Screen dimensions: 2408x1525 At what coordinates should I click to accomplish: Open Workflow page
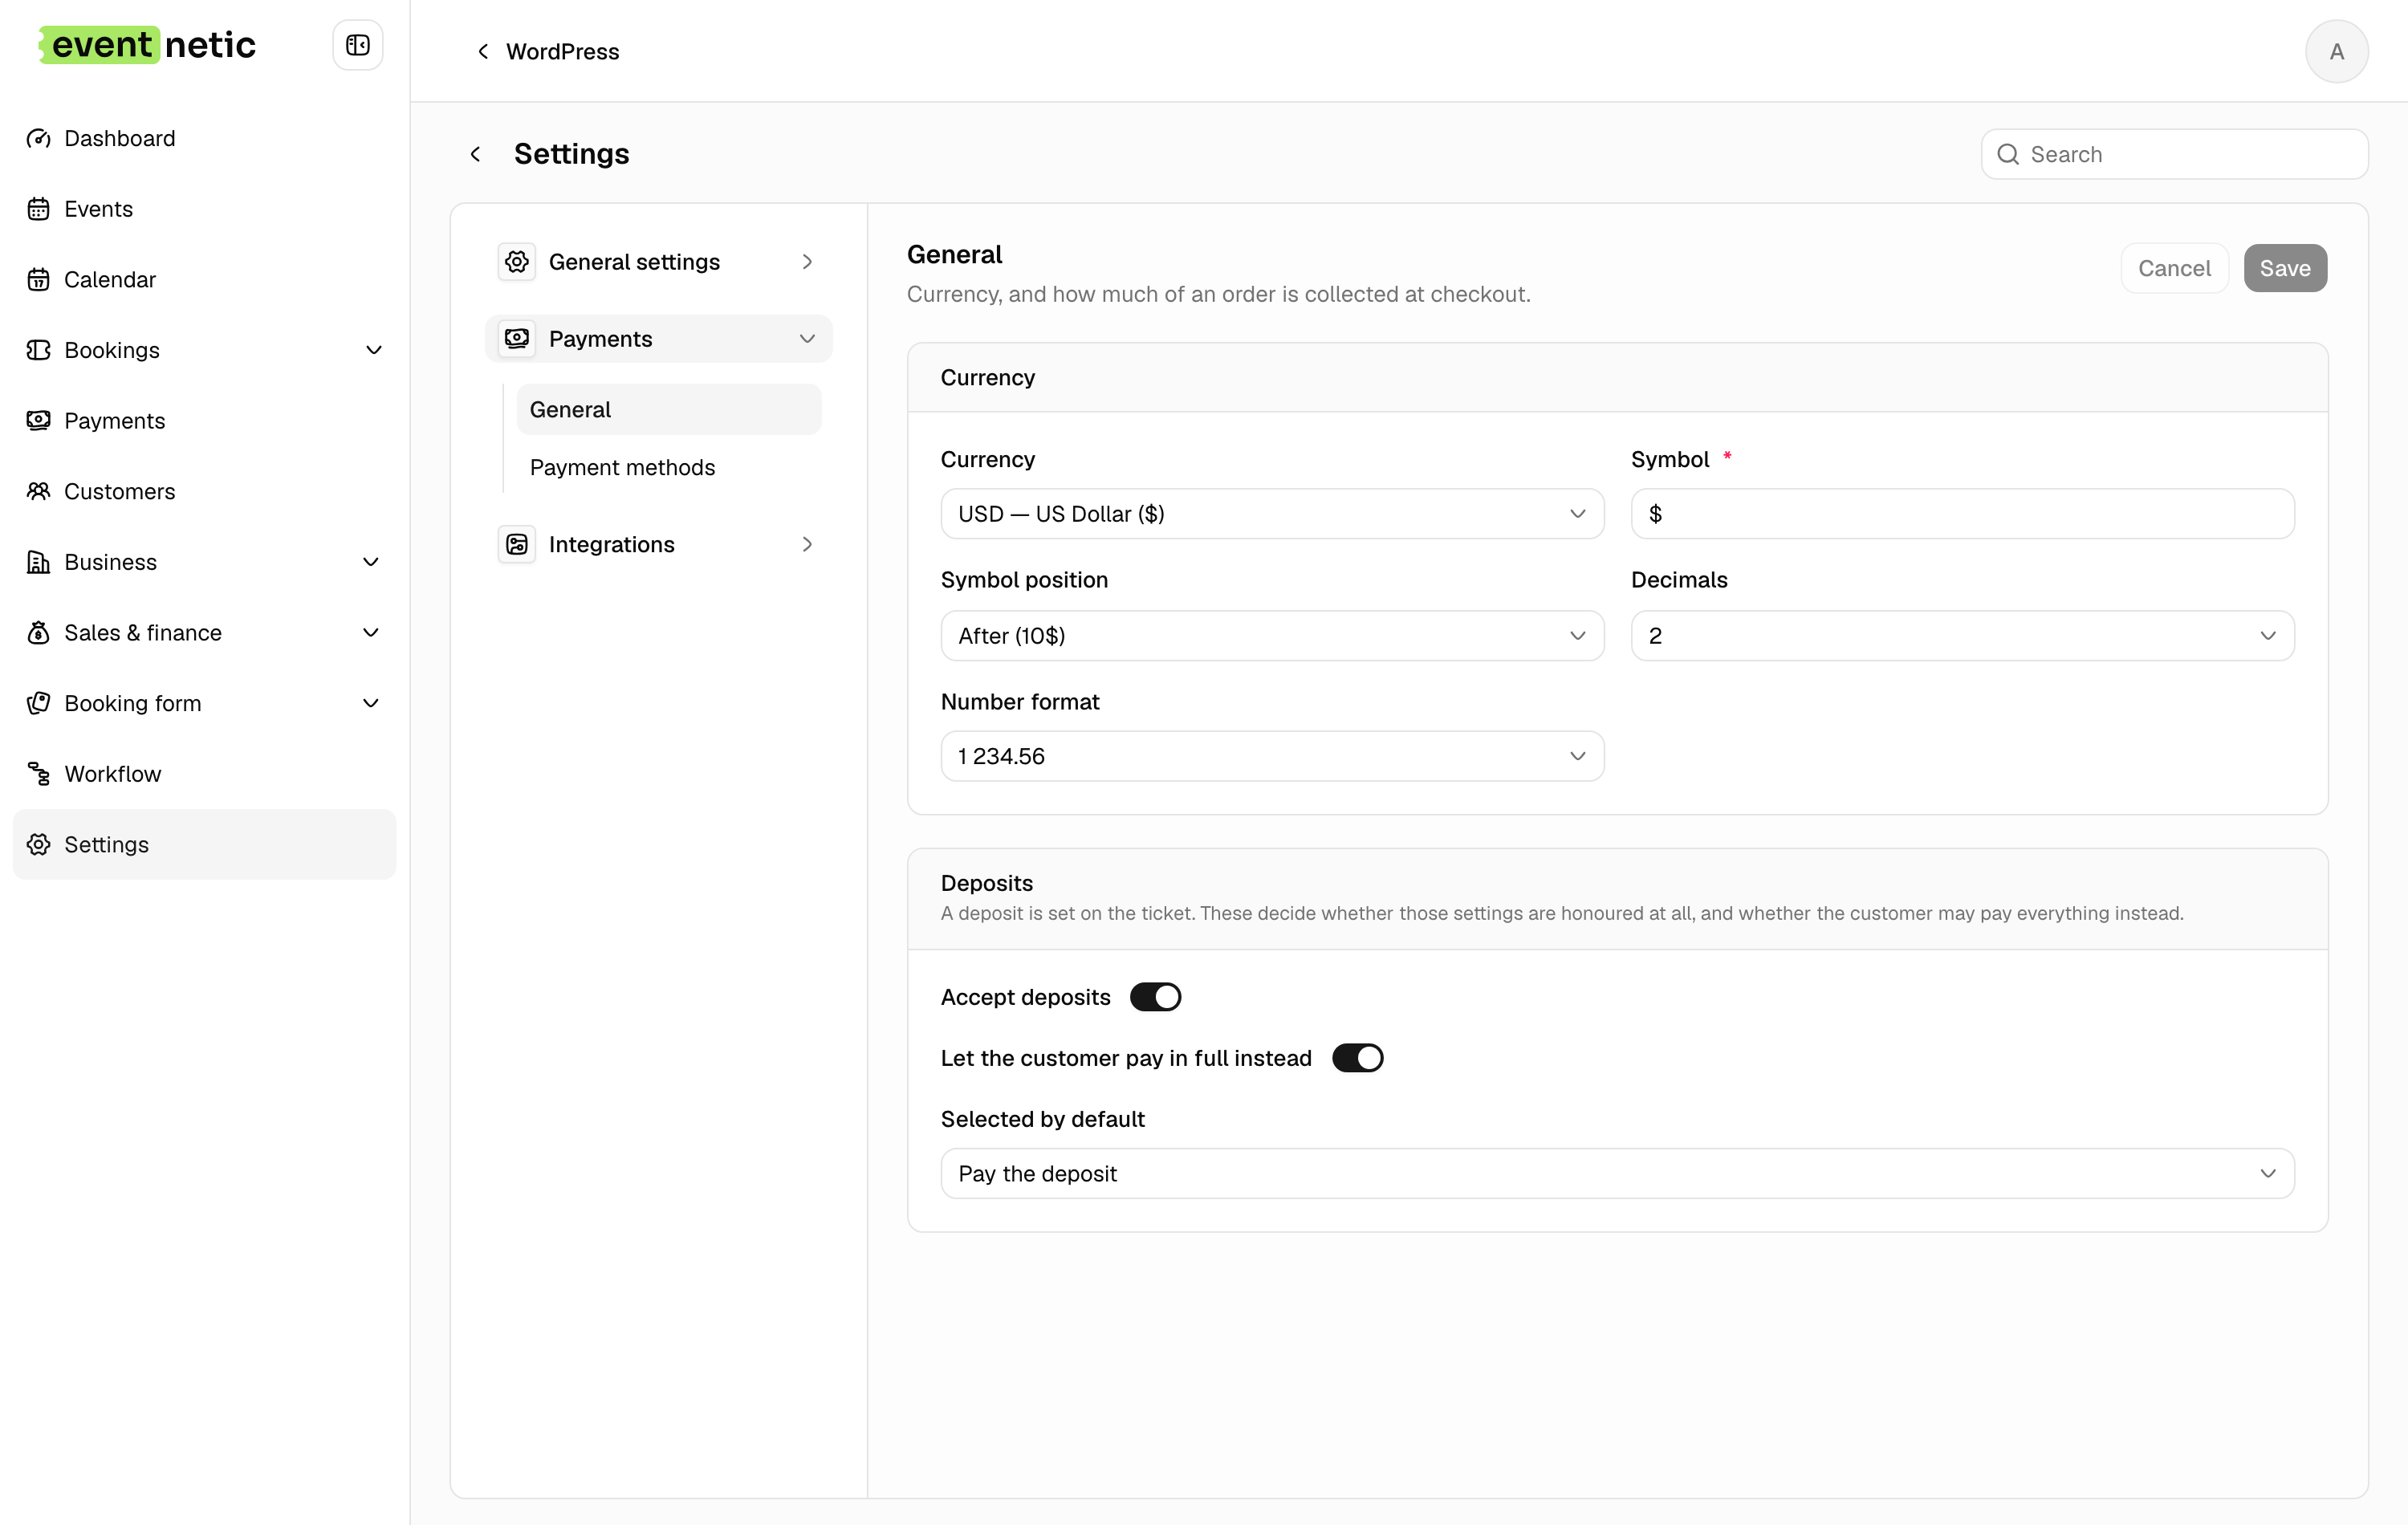coord(204,774)
